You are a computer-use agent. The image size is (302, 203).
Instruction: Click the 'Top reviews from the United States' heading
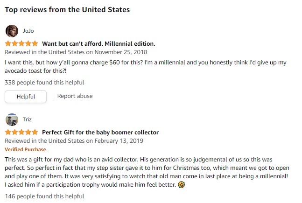coord(67,9)
